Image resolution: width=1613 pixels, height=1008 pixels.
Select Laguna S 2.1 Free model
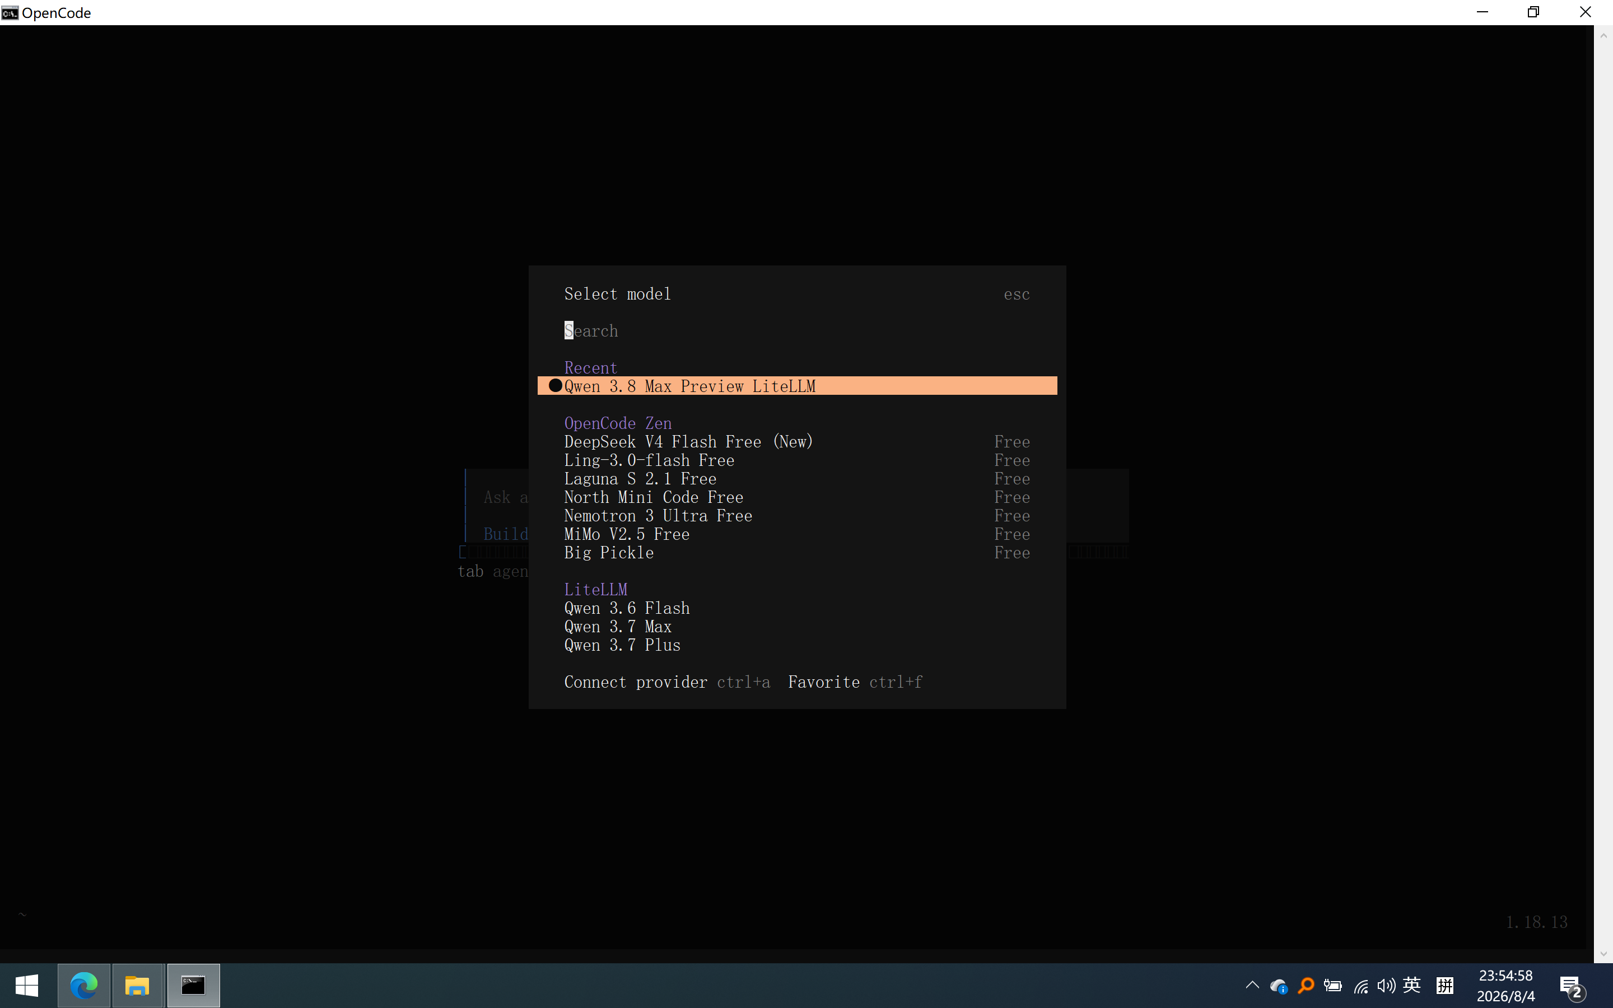tap(797, 479)
